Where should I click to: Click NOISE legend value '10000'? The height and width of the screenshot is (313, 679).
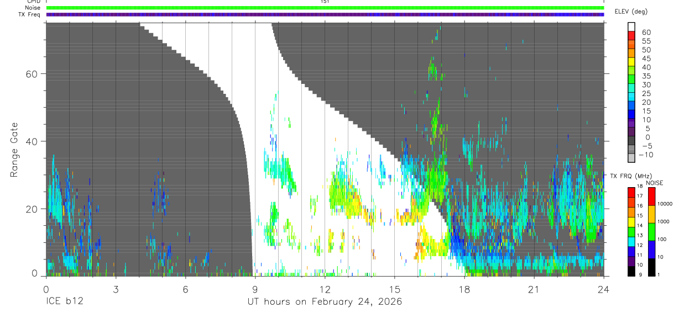666,204
